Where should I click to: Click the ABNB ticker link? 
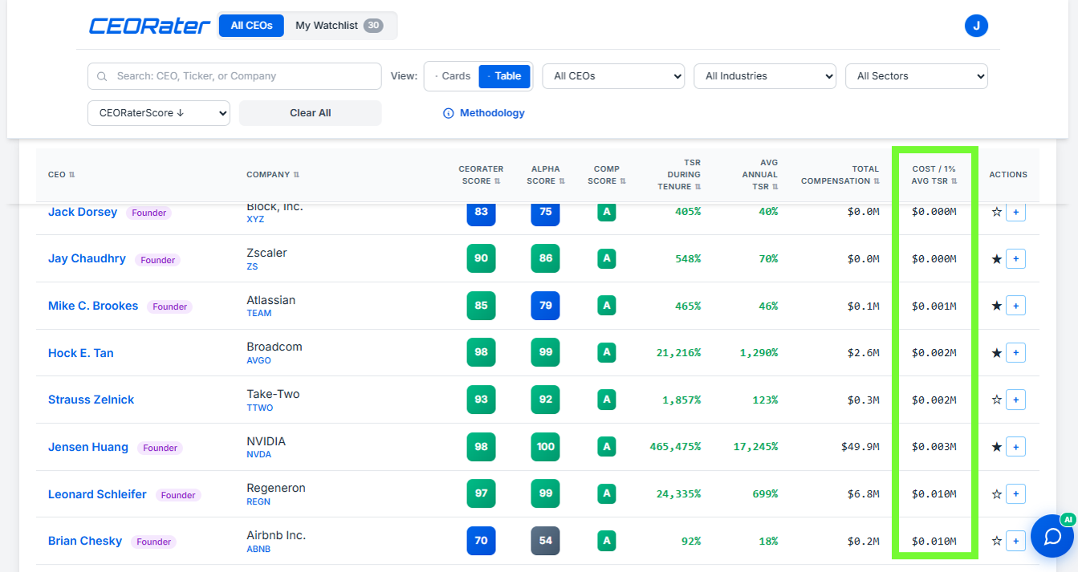pos(258,550)
